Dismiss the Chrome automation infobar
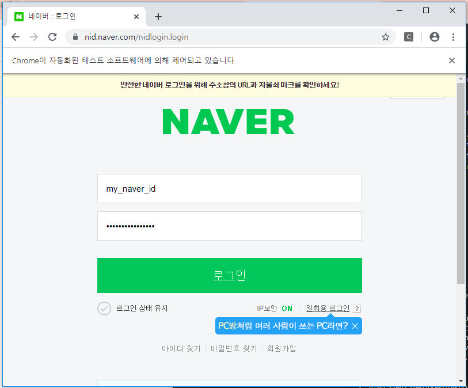The width and height of the screenshot is (468, 388). (452, 60)
